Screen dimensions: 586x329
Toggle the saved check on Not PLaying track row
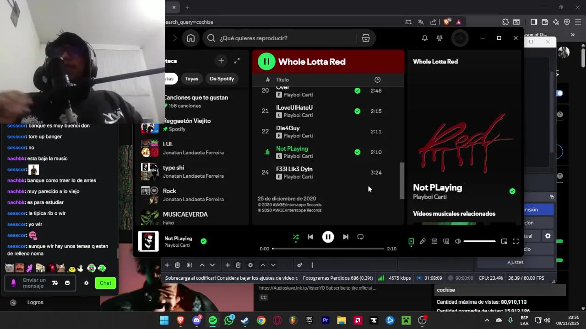point(357,152)
